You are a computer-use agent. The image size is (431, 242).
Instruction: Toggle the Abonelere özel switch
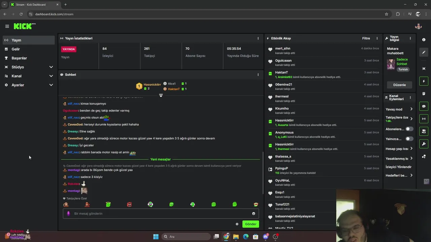pos(409,129)
